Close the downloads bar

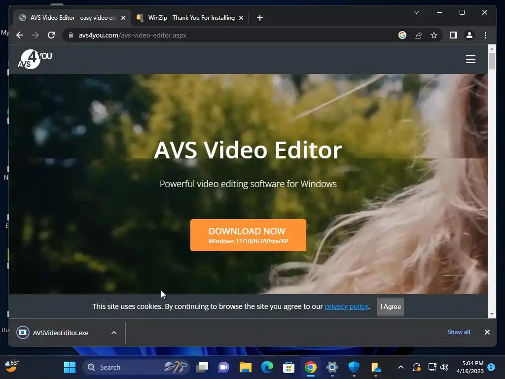[x=487, y=332]
